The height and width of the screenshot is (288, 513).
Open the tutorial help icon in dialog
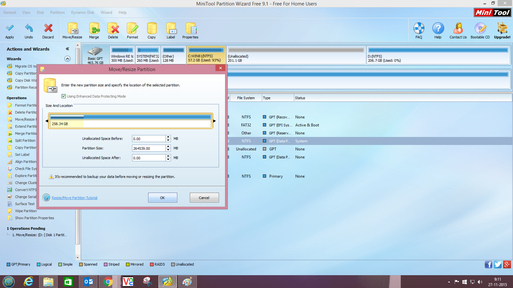tap(46, 197)
